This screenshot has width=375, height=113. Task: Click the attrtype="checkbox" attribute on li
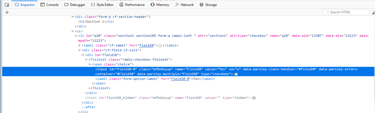tap(248, 36)
